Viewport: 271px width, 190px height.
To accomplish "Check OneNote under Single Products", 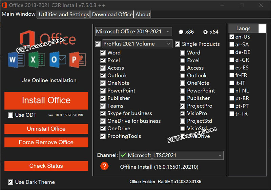I will tap(183, 83).
